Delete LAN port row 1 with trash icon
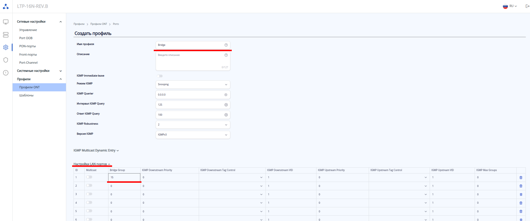 coord(521,178)
